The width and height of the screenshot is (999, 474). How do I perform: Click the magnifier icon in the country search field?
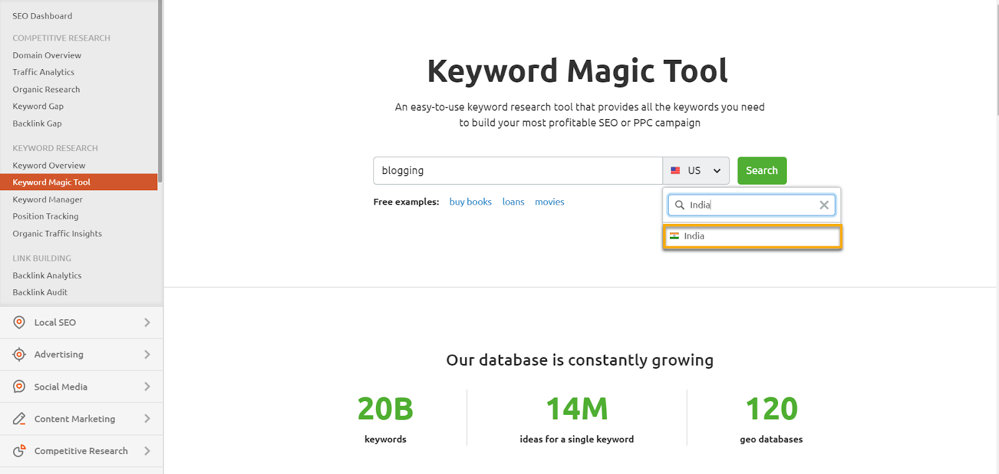click(x=680, y=205)
